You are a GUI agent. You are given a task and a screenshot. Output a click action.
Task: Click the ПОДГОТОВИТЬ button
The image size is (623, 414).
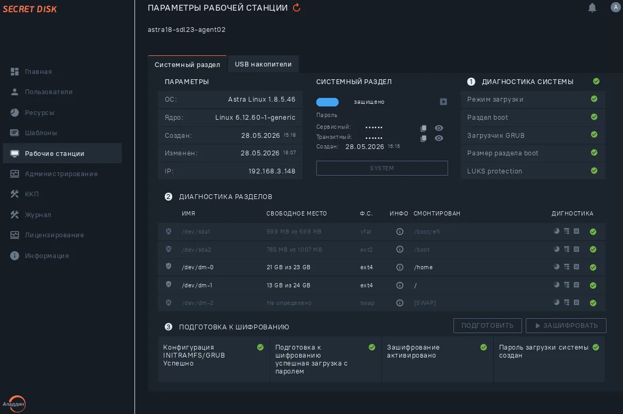(x=487, y=325)
